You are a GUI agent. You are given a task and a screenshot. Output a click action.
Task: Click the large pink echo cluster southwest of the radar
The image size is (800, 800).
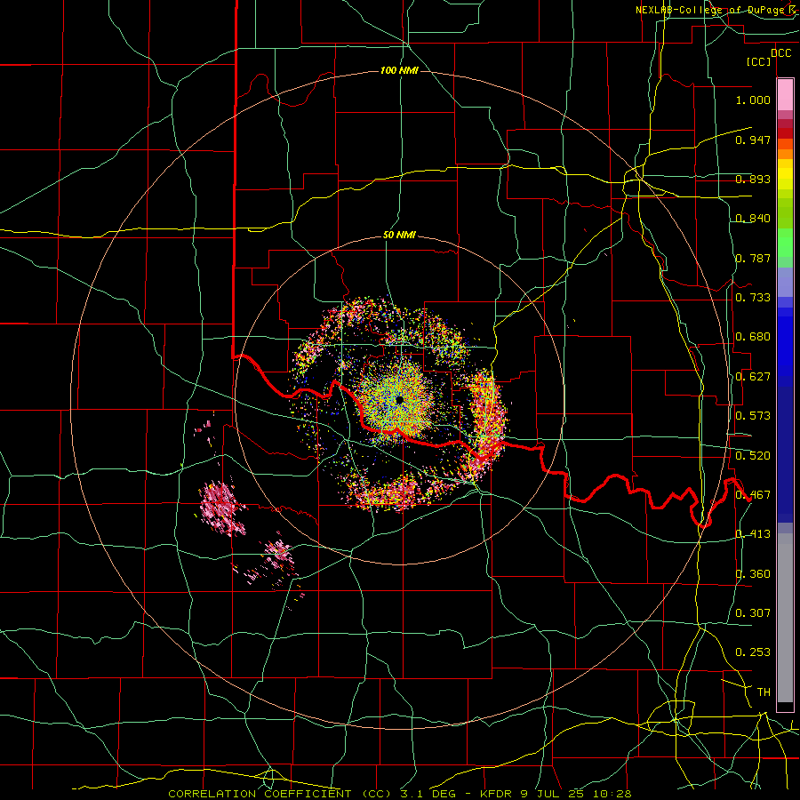[222, 508]
